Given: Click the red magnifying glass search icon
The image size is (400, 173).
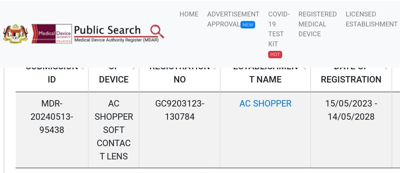Looking at the screenshot, I should 157,31.
